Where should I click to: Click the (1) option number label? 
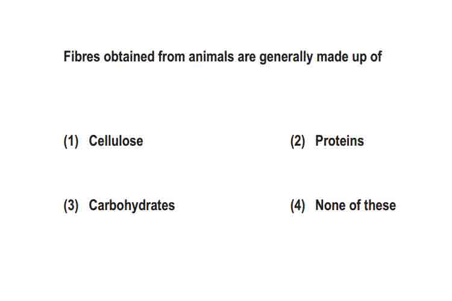coord(71,141)
